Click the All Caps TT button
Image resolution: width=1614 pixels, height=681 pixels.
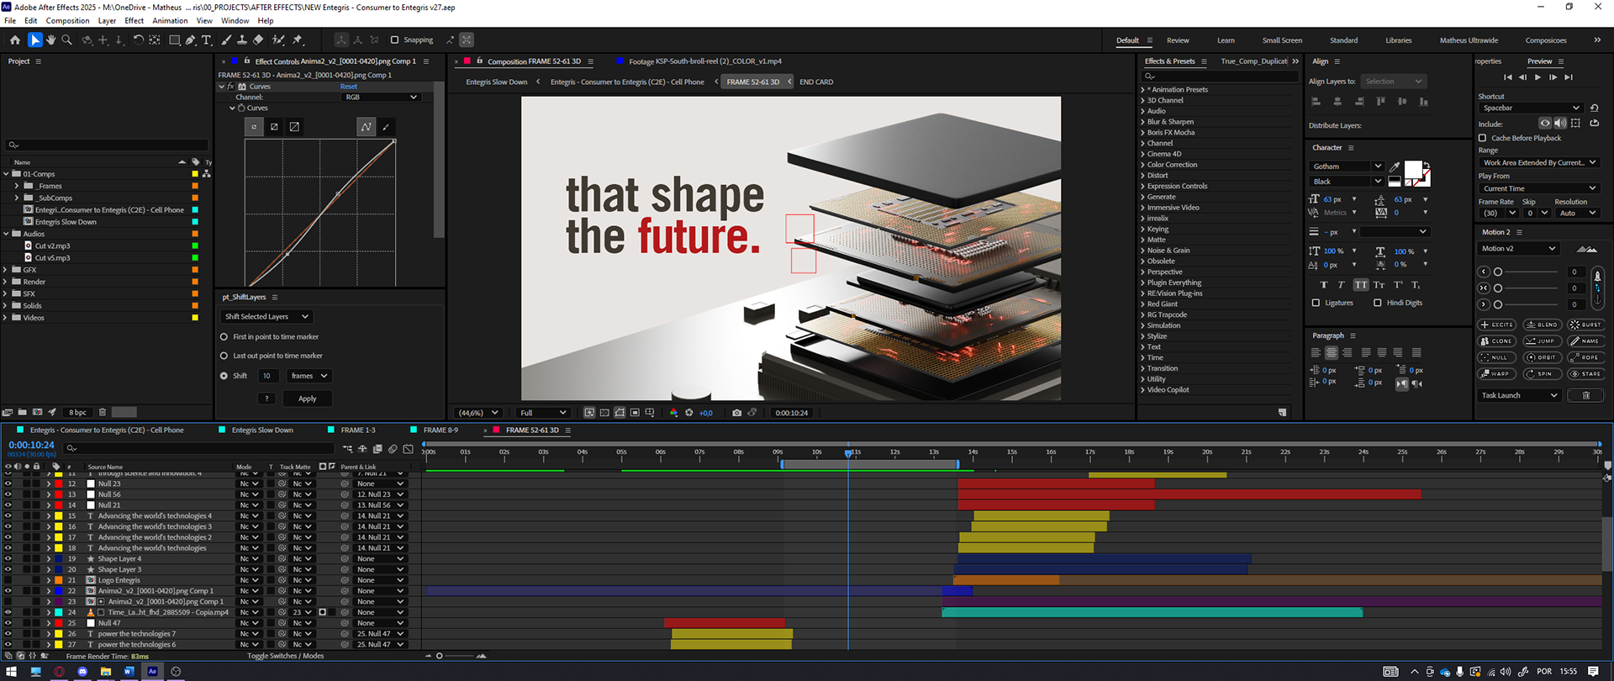[x=1361, y=285]
